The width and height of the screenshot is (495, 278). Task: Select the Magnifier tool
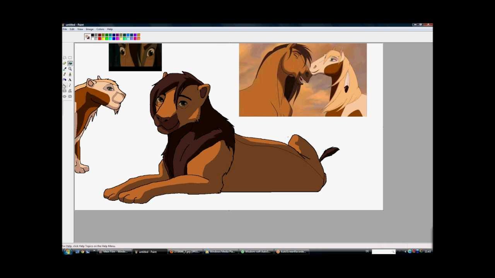point(70,69)
